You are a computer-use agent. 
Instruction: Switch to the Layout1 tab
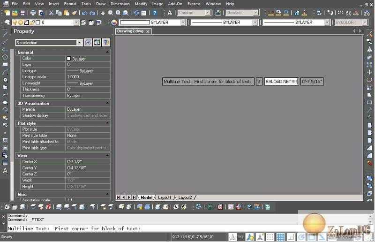tap(165, 197)
